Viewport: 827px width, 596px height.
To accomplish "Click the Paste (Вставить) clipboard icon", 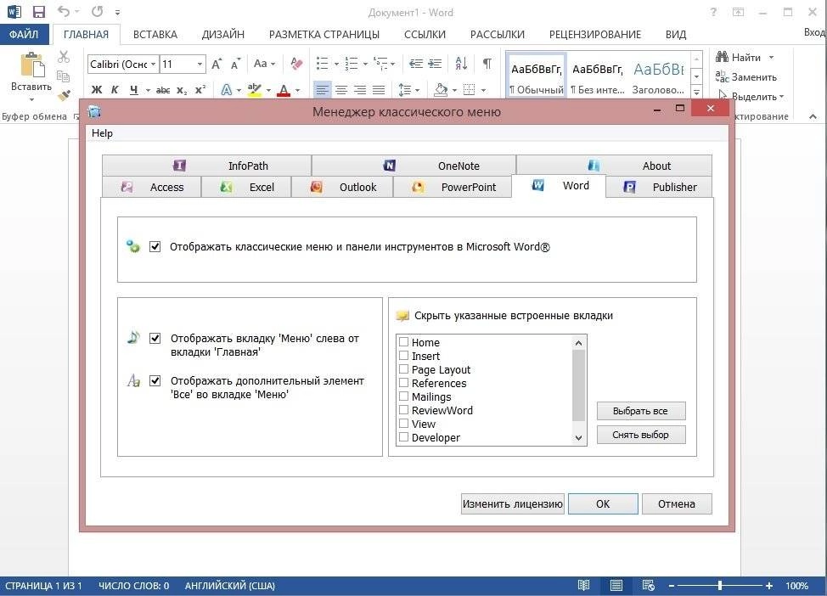I will click(31, 65).
